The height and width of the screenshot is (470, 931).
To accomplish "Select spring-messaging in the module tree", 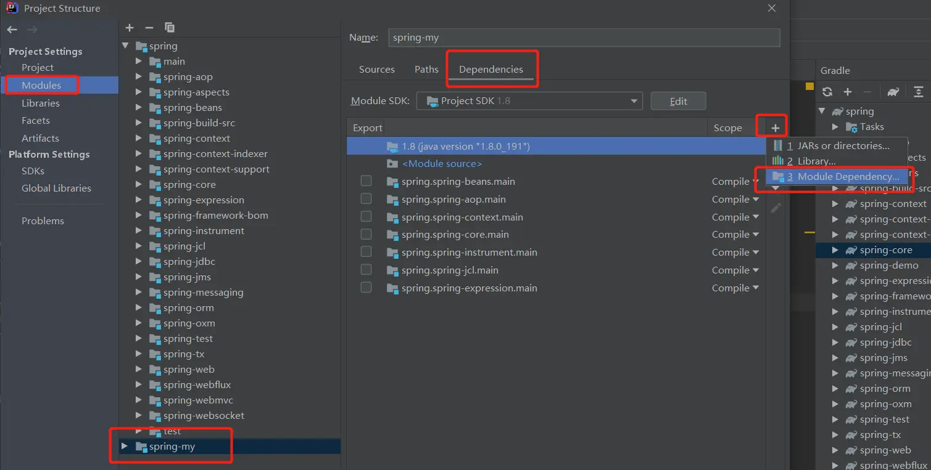I will point(203,293).
